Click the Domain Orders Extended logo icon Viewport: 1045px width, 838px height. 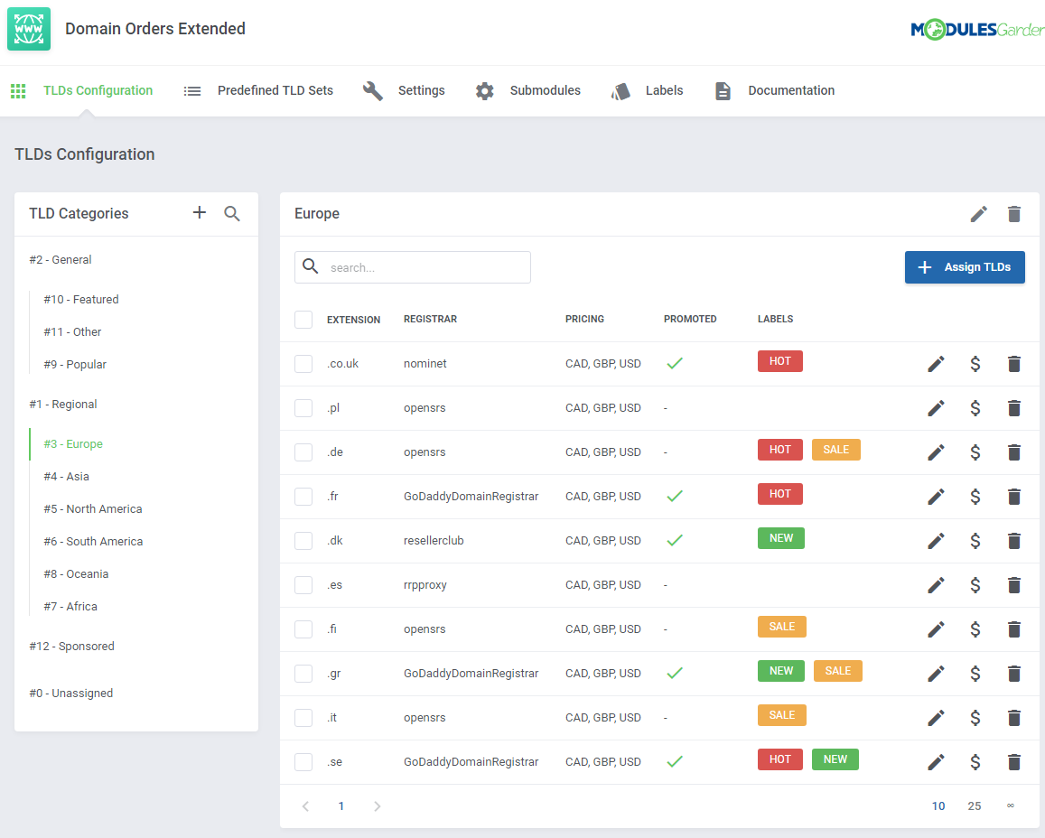coord(29,29)
